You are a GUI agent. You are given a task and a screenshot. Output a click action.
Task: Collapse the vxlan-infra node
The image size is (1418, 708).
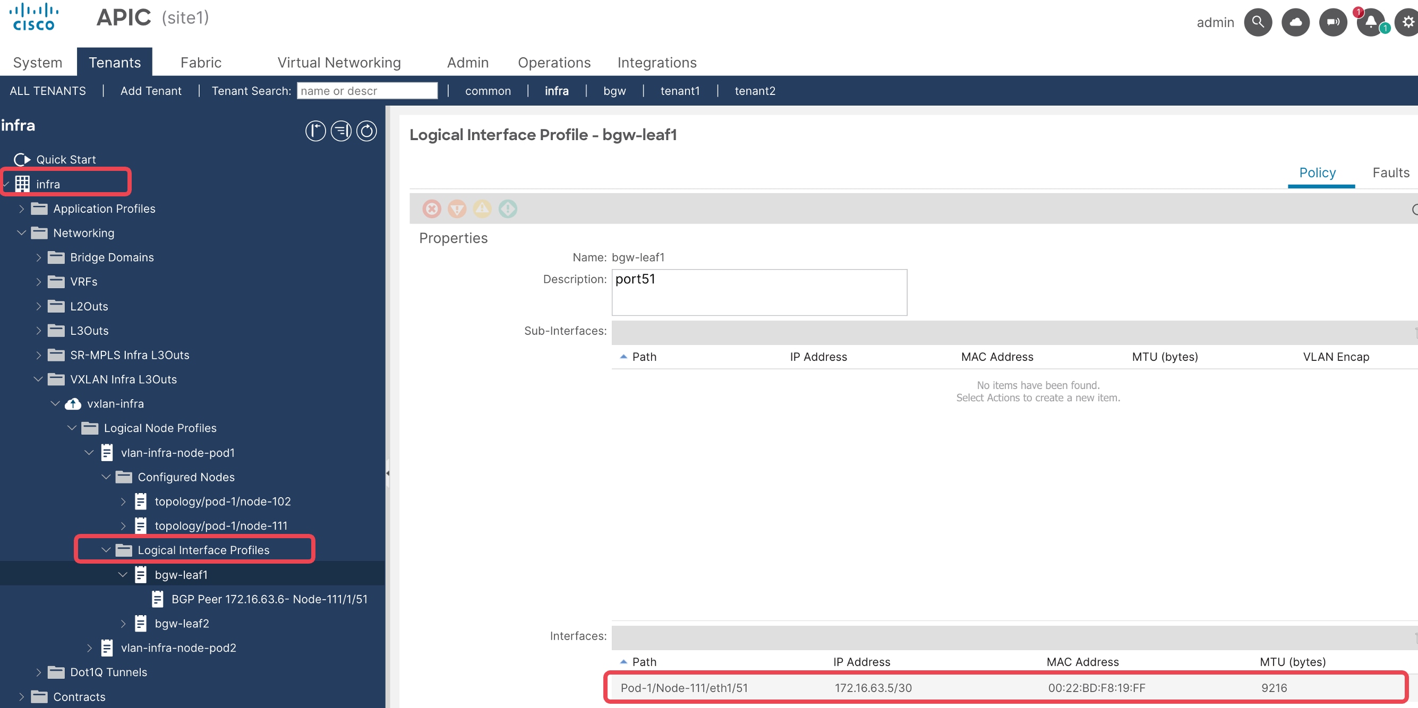point(55,404)
